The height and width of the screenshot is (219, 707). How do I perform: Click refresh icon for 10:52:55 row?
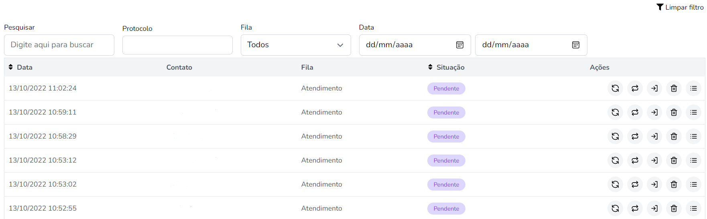tap(615, 209)
